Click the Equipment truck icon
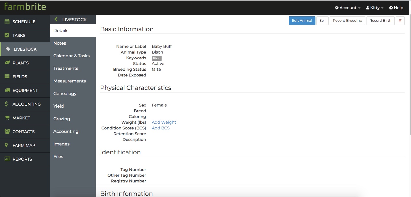Screen dimensions: 411x197 click(7, 90)
